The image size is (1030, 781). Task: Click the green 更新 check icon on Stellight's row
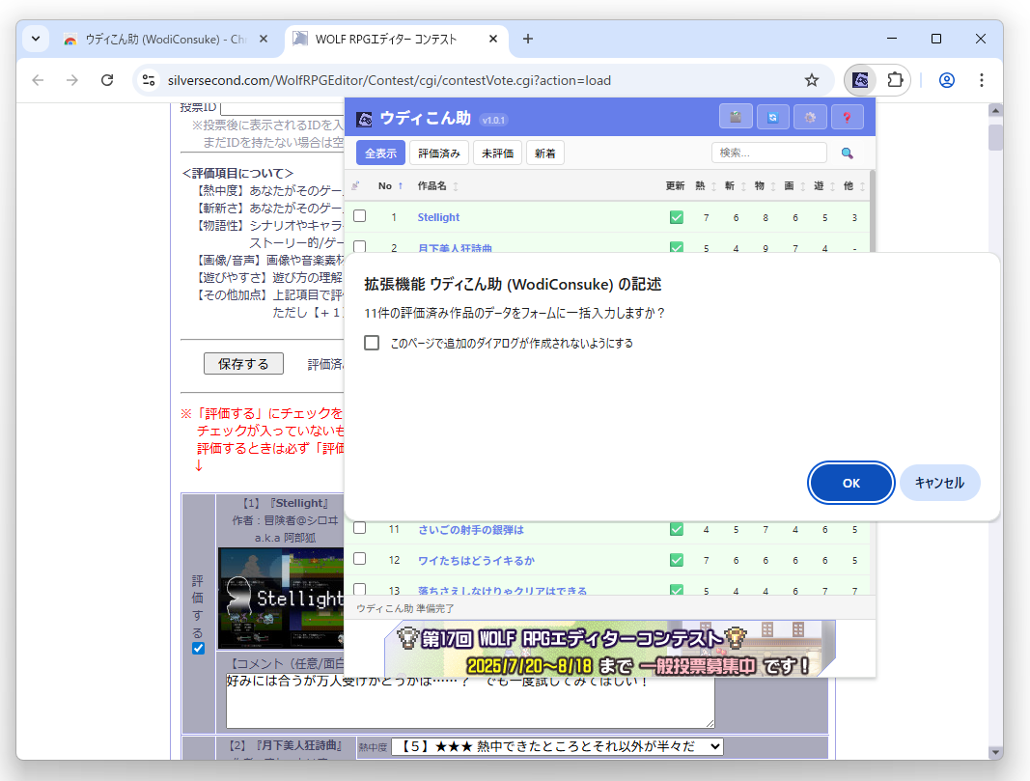click(676, 217)
